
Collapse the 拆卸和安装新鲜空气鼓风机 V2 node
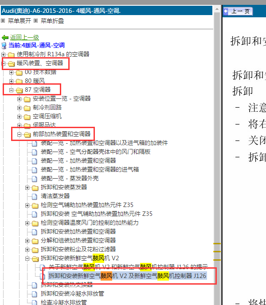point(27,259)
